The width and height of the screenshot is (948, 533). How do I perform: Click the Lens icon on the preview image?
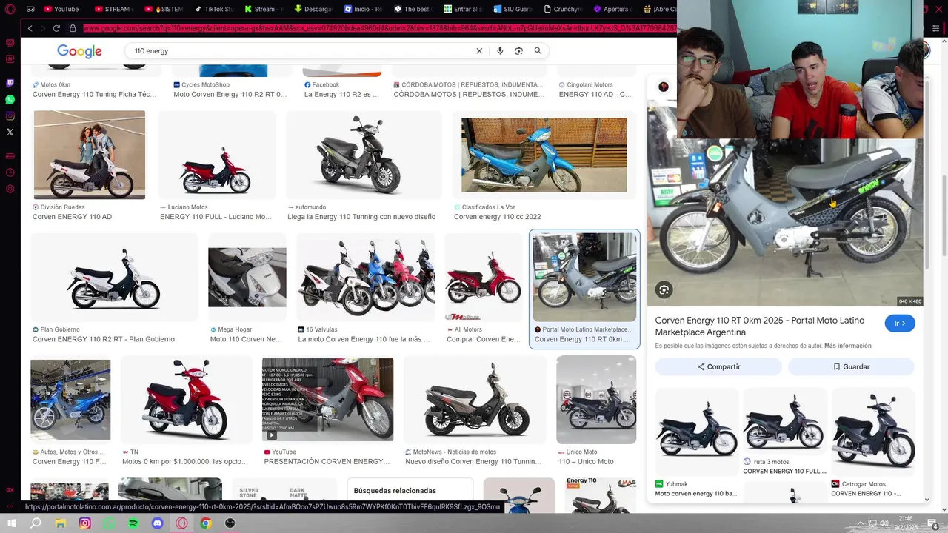click(x=664, y=290)
